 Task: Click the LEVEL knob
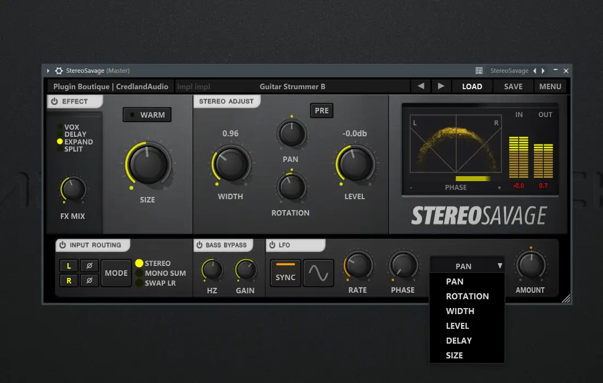pos(355,164)
